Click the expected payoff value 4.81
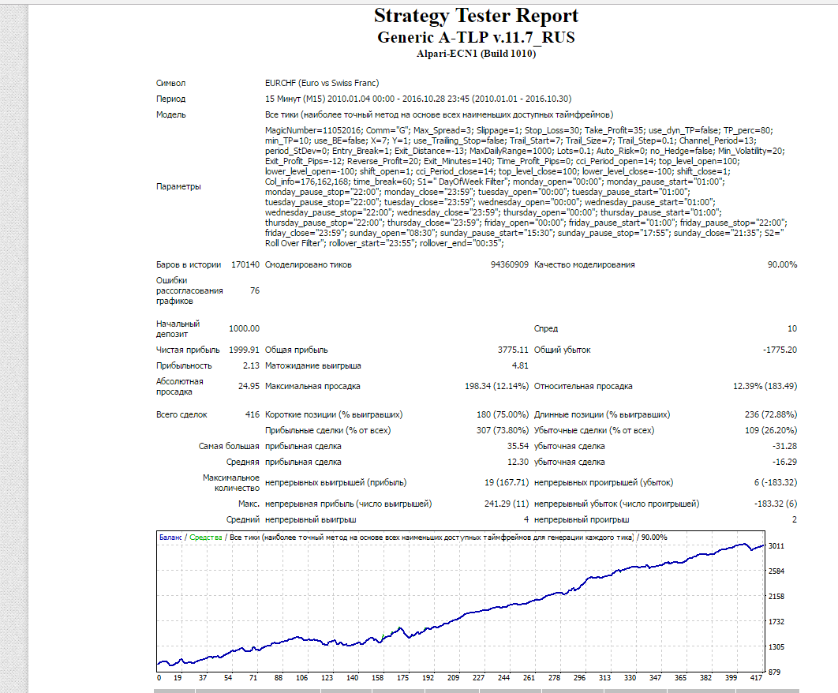Image resolution: width=838 pixels, height=693 pixels. [520, 365]
